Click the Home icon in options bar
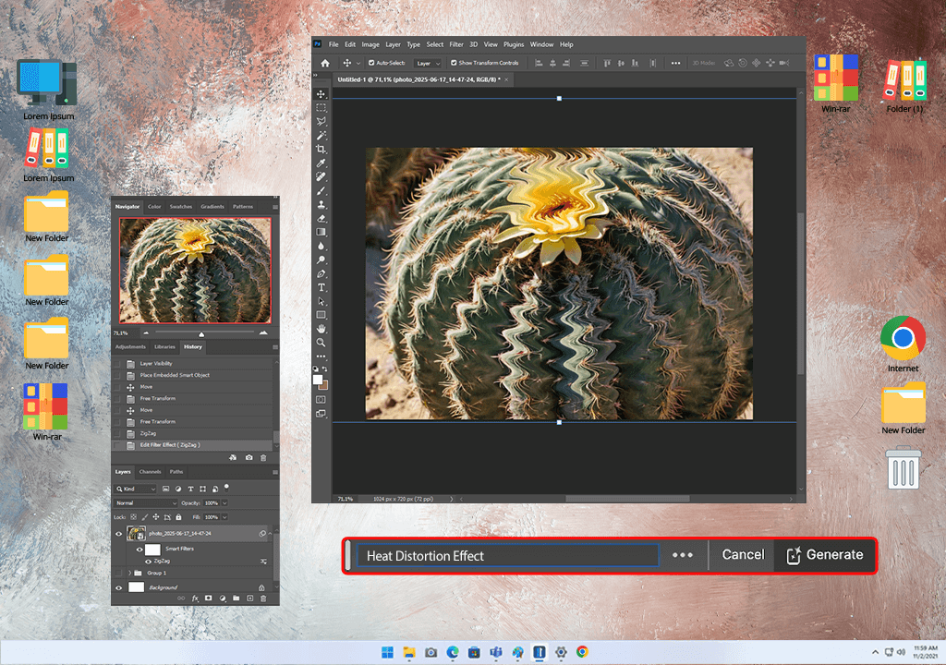Screen dimensions: 946x665 pyautogui.click(x=325, y=63)
